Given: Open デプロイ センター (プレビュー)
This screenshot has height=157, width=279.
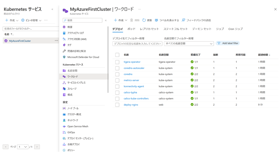Looking at the screenshot, I should (x=78, y=138).
